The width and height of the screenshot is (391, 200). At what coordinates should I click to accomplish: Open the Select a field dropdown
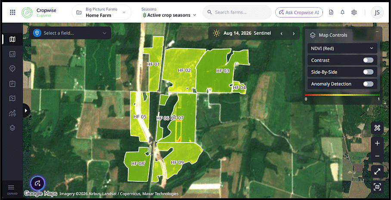(x=70, y=33)
